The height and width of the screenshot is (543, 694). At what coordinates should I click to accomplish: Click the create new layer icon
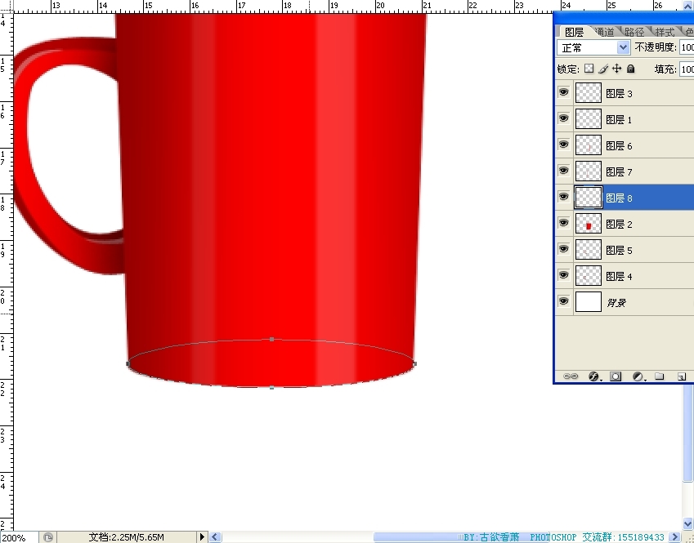point(680,376)
